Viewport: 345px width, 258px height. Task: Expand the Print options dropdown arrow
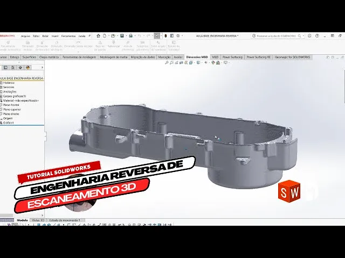[x=135, y=36]
